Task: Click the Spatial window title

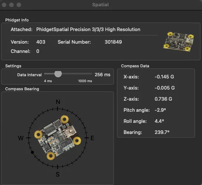Action: (x=100, y=5)
